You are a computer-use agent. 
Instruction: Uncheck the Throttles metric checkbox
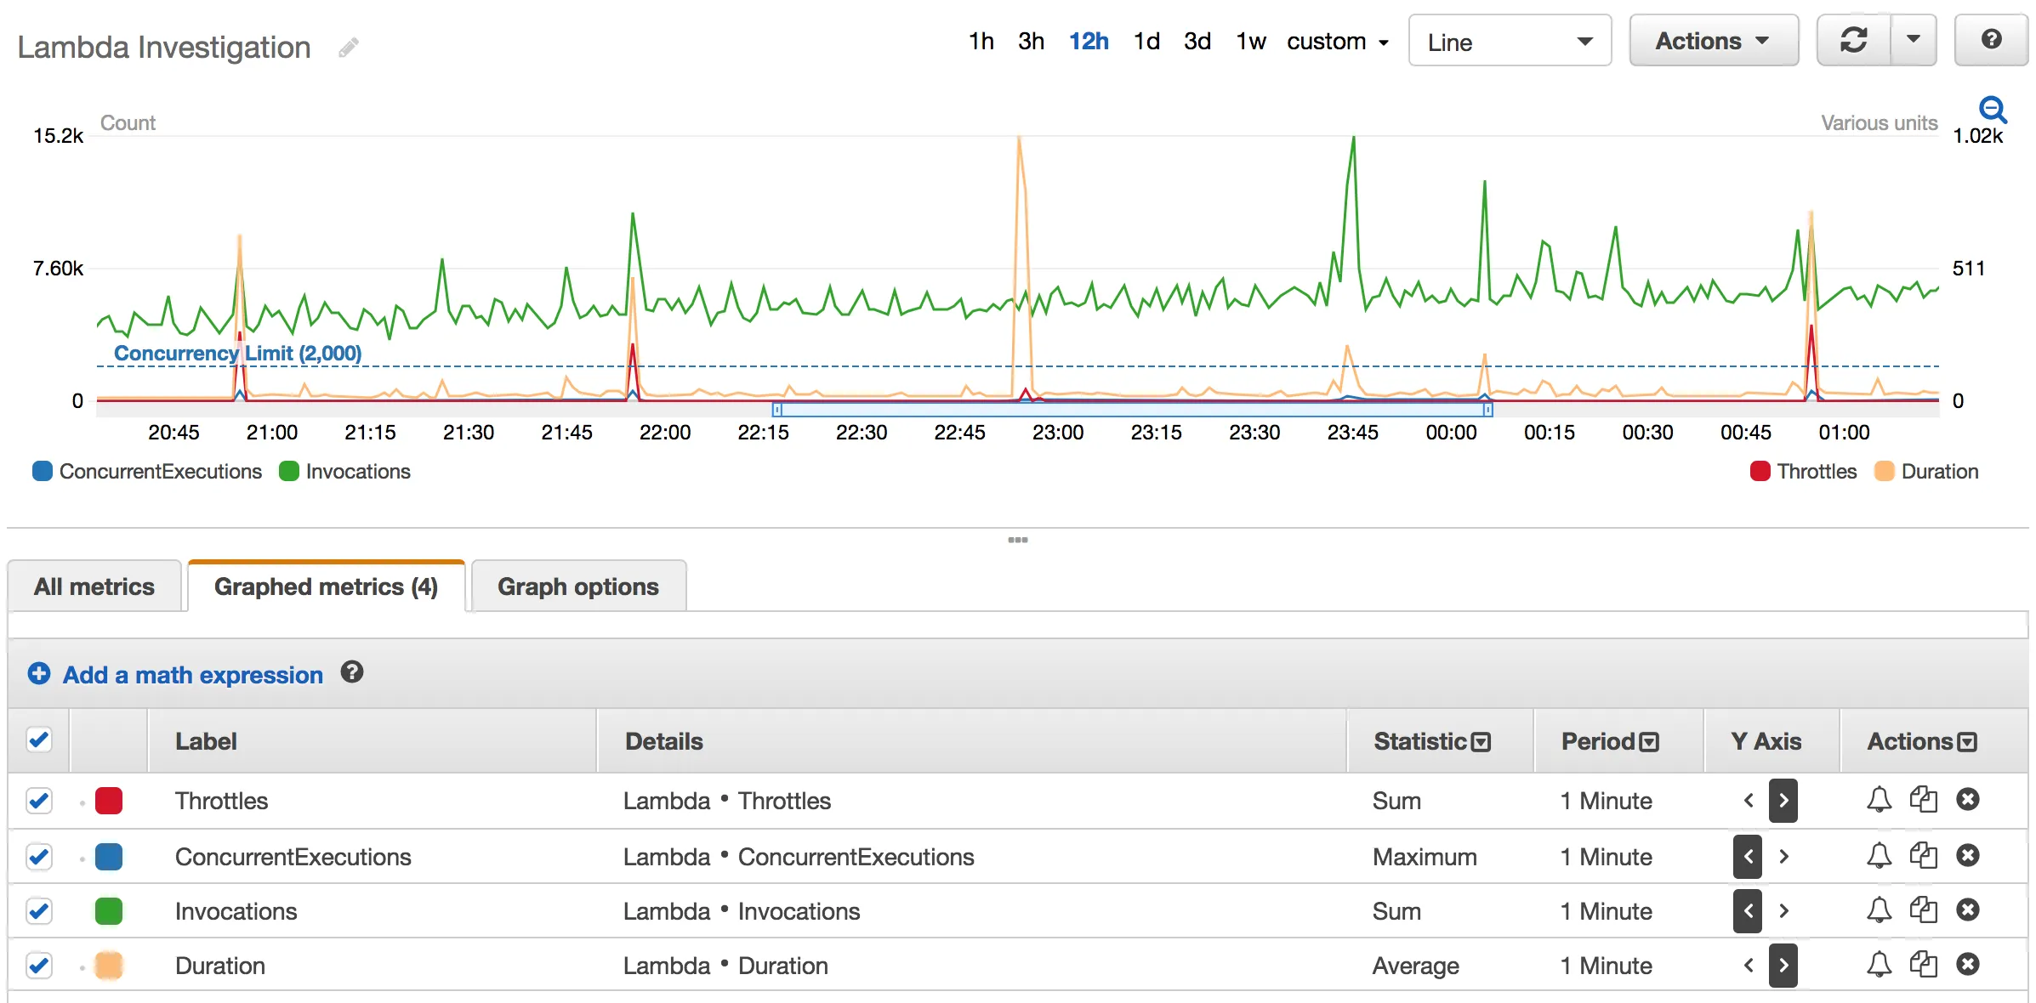[39, 801]
